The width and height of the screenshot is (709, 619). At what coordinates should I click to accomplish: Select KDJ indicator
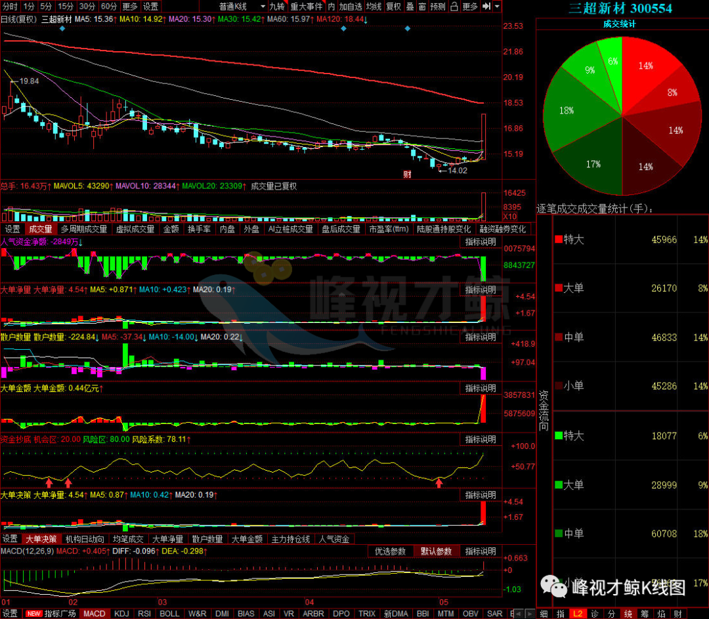(x=121, y=614)
